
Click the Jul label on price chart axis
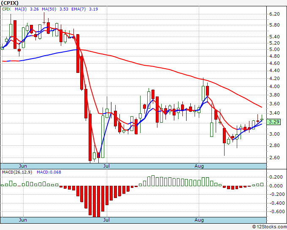[x=106, y=166]
